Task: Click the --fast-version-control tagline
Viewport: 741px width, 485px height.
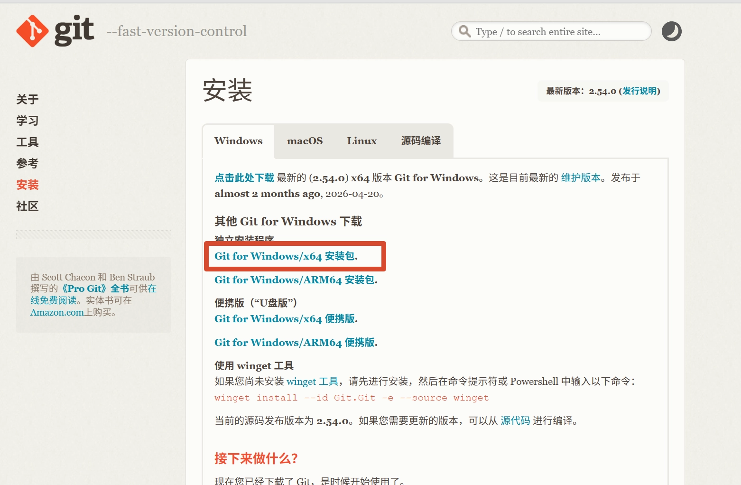Action: point(176,31)
